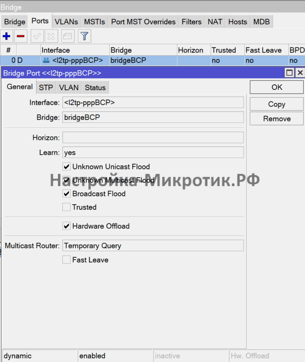Toggle Hardware Offload checkbox
This screenshot has width=305, height=362.
click(67, 226)
